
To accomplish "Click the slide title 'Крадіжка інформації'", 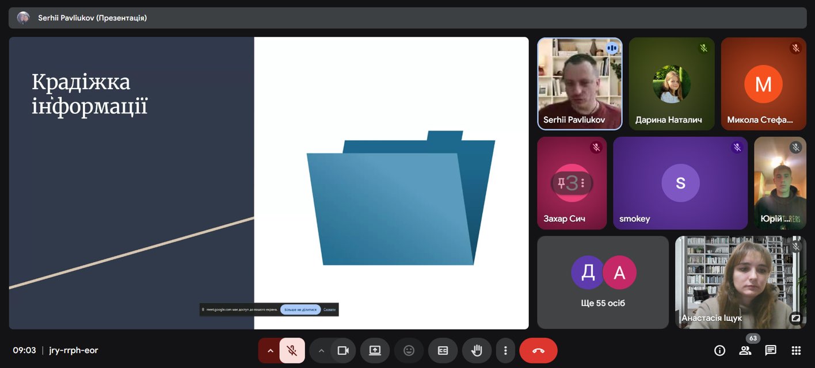I will [90, 94].
